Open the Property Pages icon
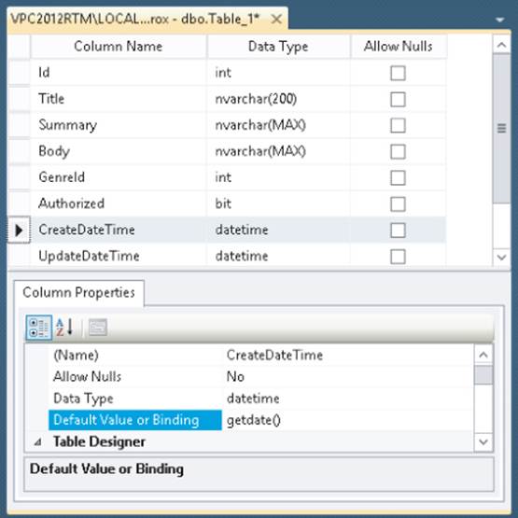Viewport: 518px width, 518px height. pyautogui.click(x=98, y=328)
